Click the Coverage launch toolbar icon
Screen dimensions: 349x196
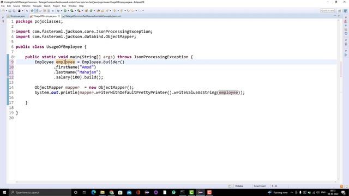pyautogui.click(x=71, y=11)
